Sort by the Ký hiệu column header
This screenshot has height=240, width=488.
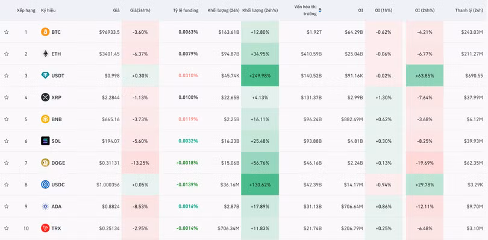(x=48, y=10)
